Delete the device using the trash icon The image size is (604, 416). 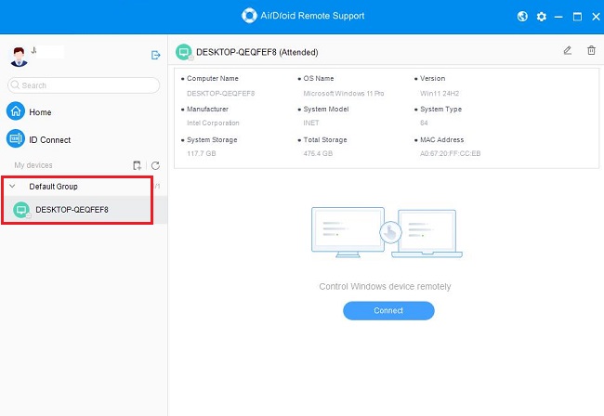click(591, 50)
